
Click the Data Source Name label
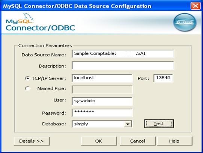click(x=44, y=55)
